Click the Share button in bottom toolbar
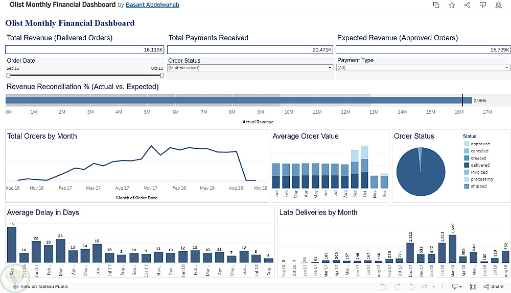This screenshot has width=511, height=293. coord(494,287)
